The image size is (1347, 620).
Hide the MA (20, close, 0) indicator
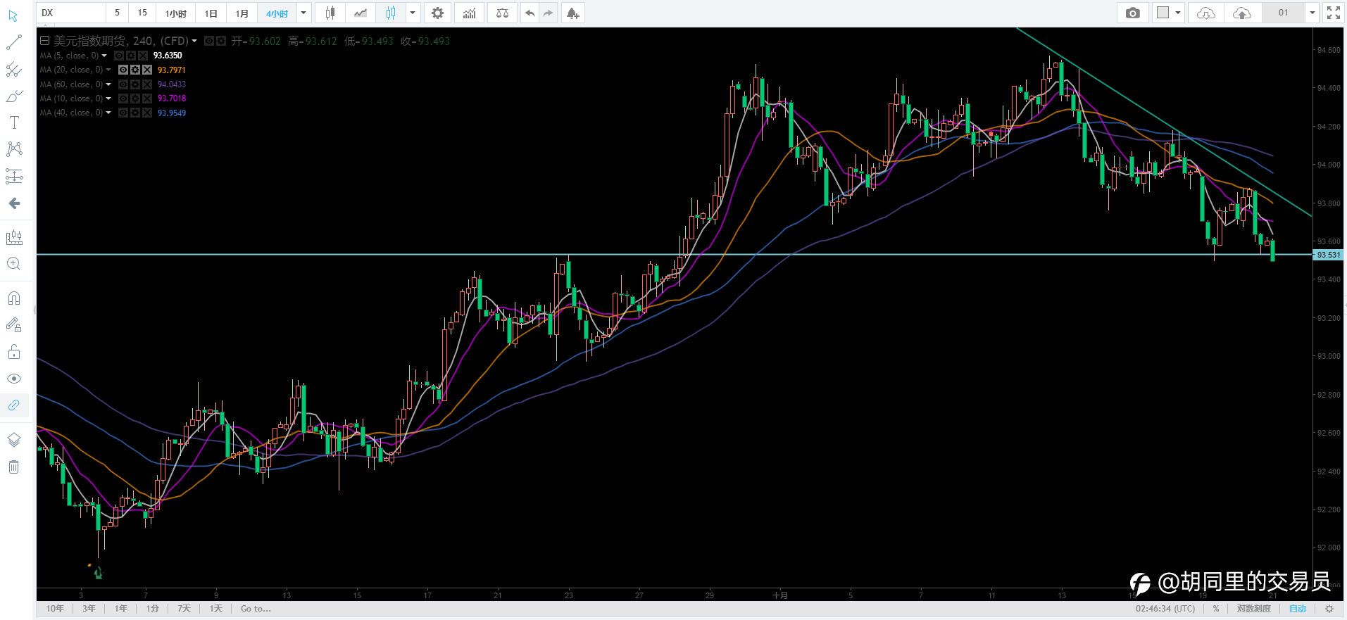click(x=123, y=70)
